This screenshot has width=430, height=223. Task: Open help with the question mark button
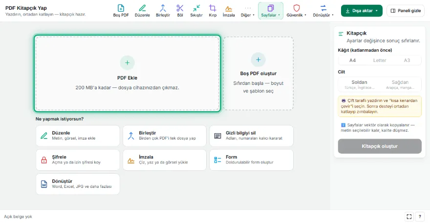(x=420, y=217)
